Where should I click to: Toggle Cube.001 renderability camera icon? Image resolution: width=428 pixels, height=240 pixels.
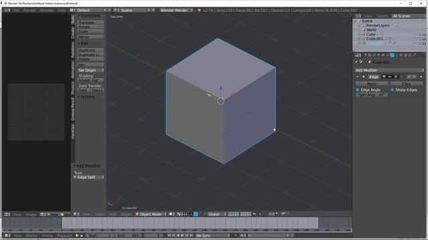click(424, 39)
